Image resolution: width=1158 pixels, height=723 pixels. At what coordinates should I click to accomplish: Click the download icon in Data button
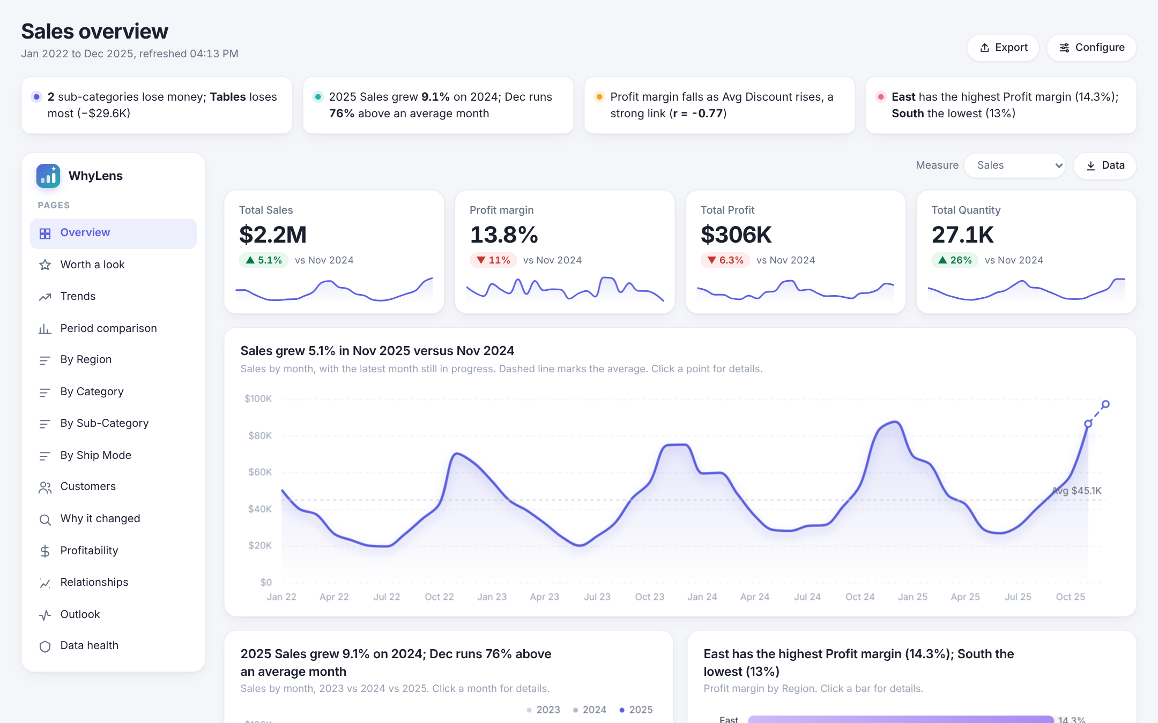1091,166
